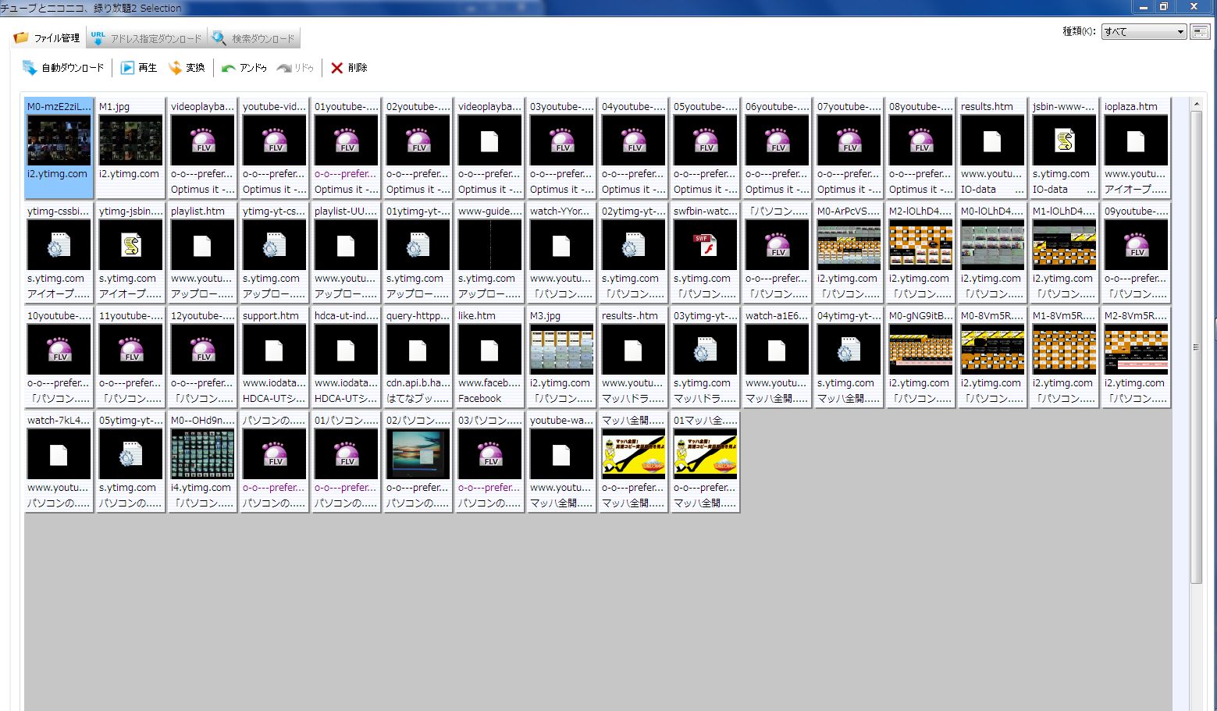This screenshot has height=711, width=1217.
Task: Select the 04youtube-... FLV file icon
Action: click(x=634, y=140)
